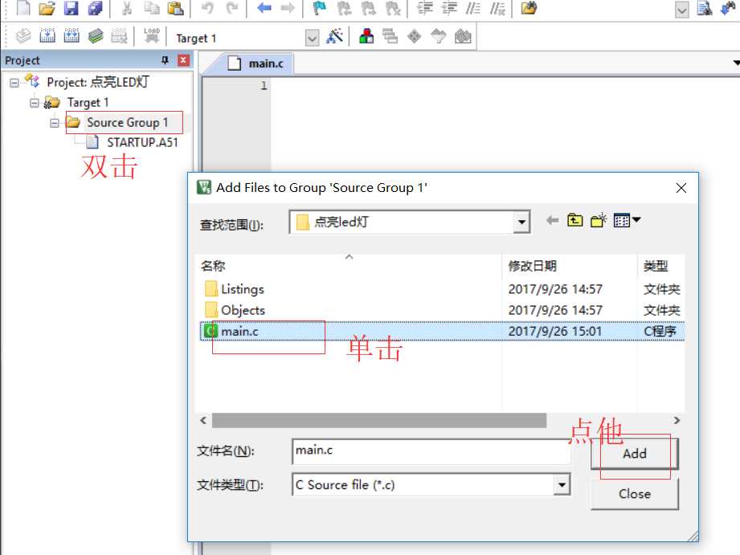Build target files icon
740x555 pixels.
point(47,36)
